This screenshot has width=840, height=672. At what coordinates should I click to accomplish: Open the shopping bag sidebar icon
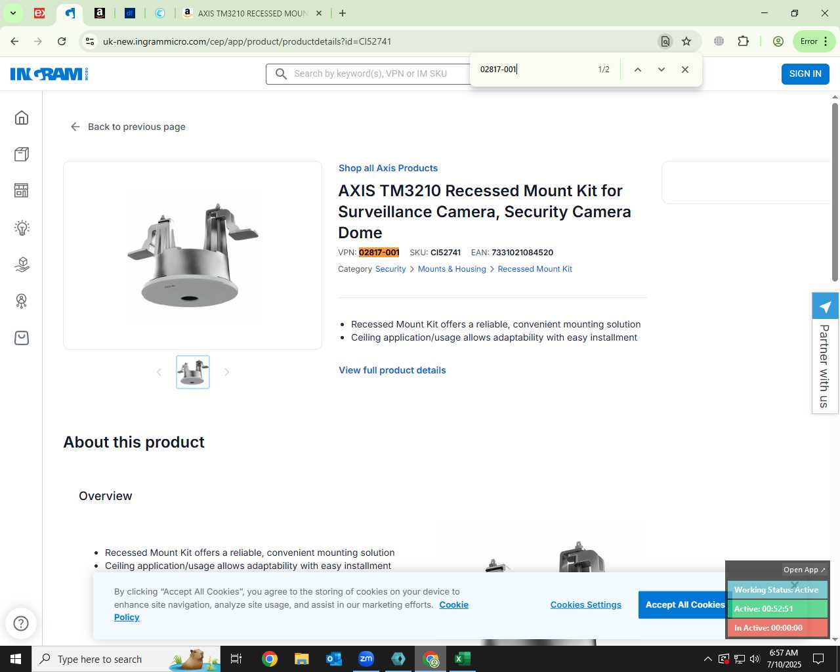coord(22,337)
